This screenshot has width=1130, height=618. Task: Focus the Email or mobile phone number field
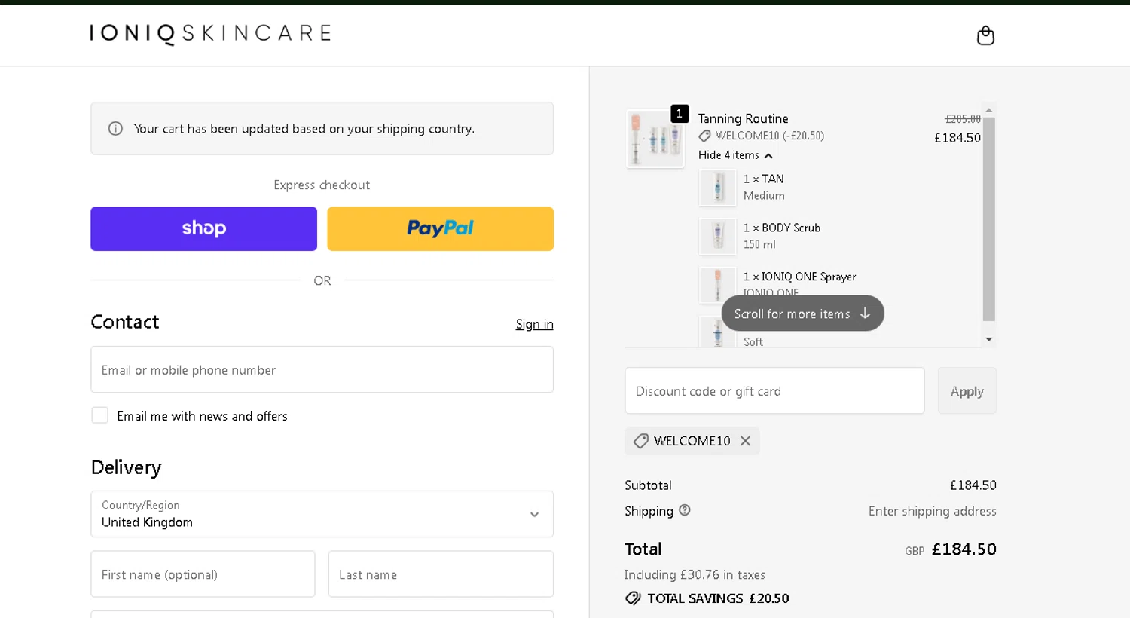(x=322, y=369)
